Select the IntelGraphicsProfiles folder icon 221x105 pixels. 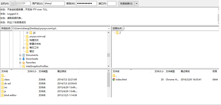click(24, 66)
